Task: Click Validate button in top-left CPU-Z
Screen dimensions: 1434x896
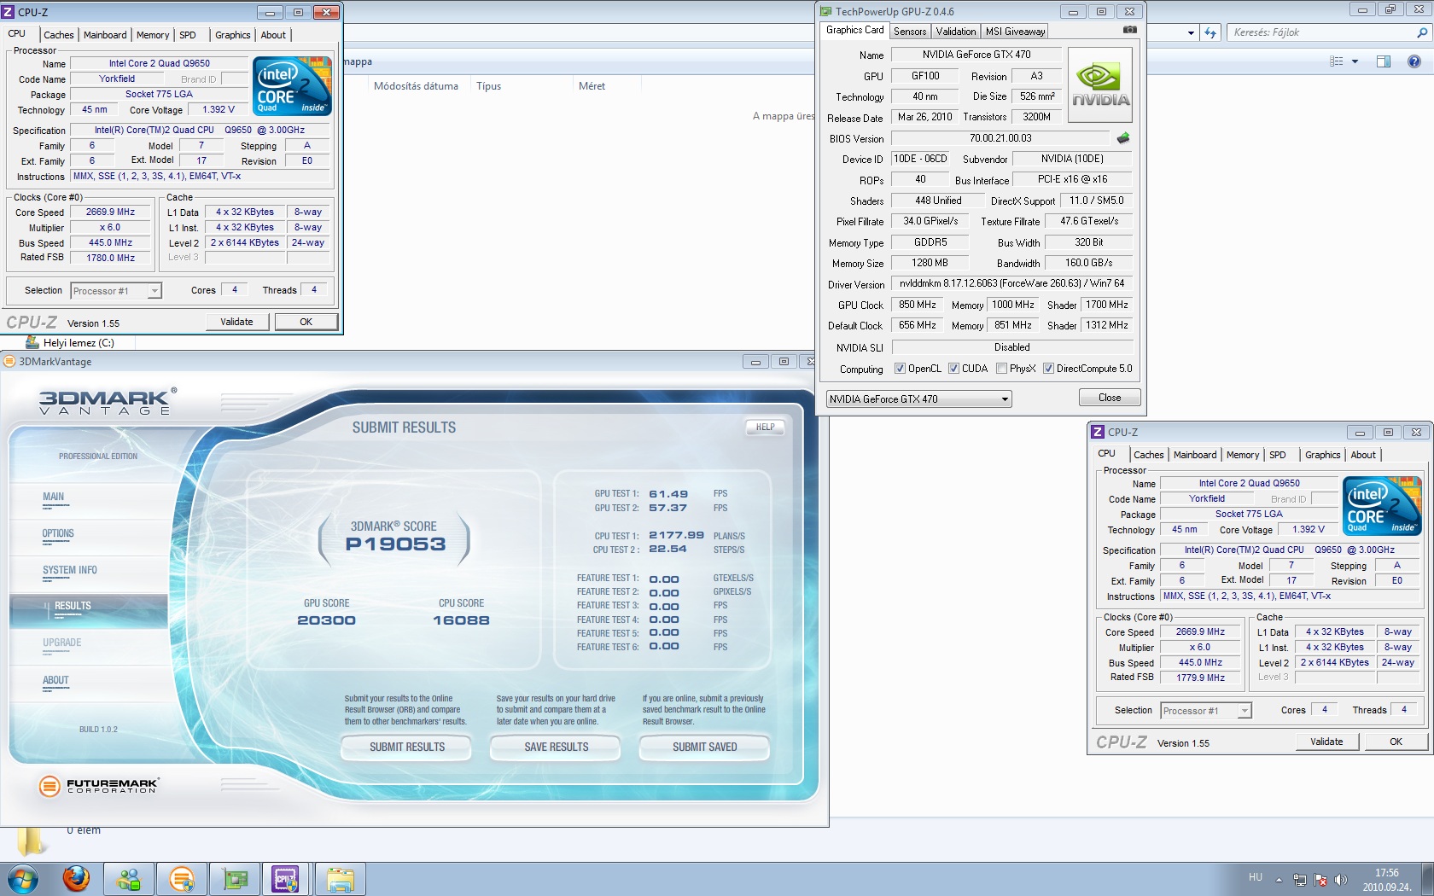Action: click(x=236, y=322)
